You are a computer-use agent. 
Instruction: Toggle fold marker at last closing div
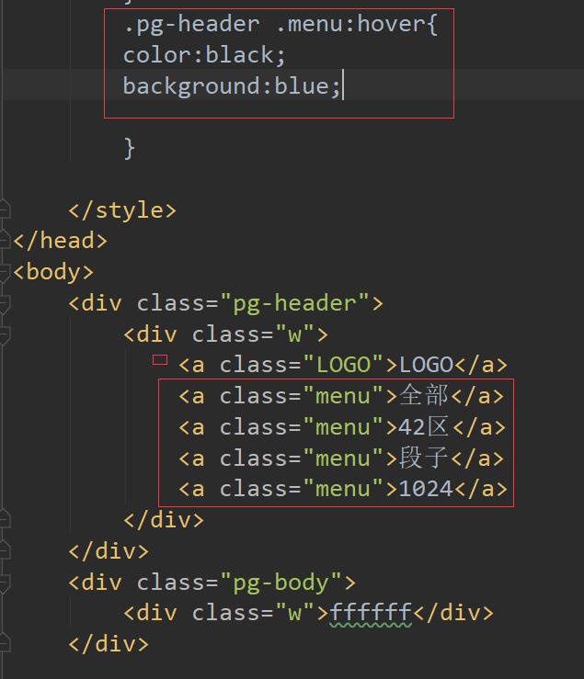[5, 644]
